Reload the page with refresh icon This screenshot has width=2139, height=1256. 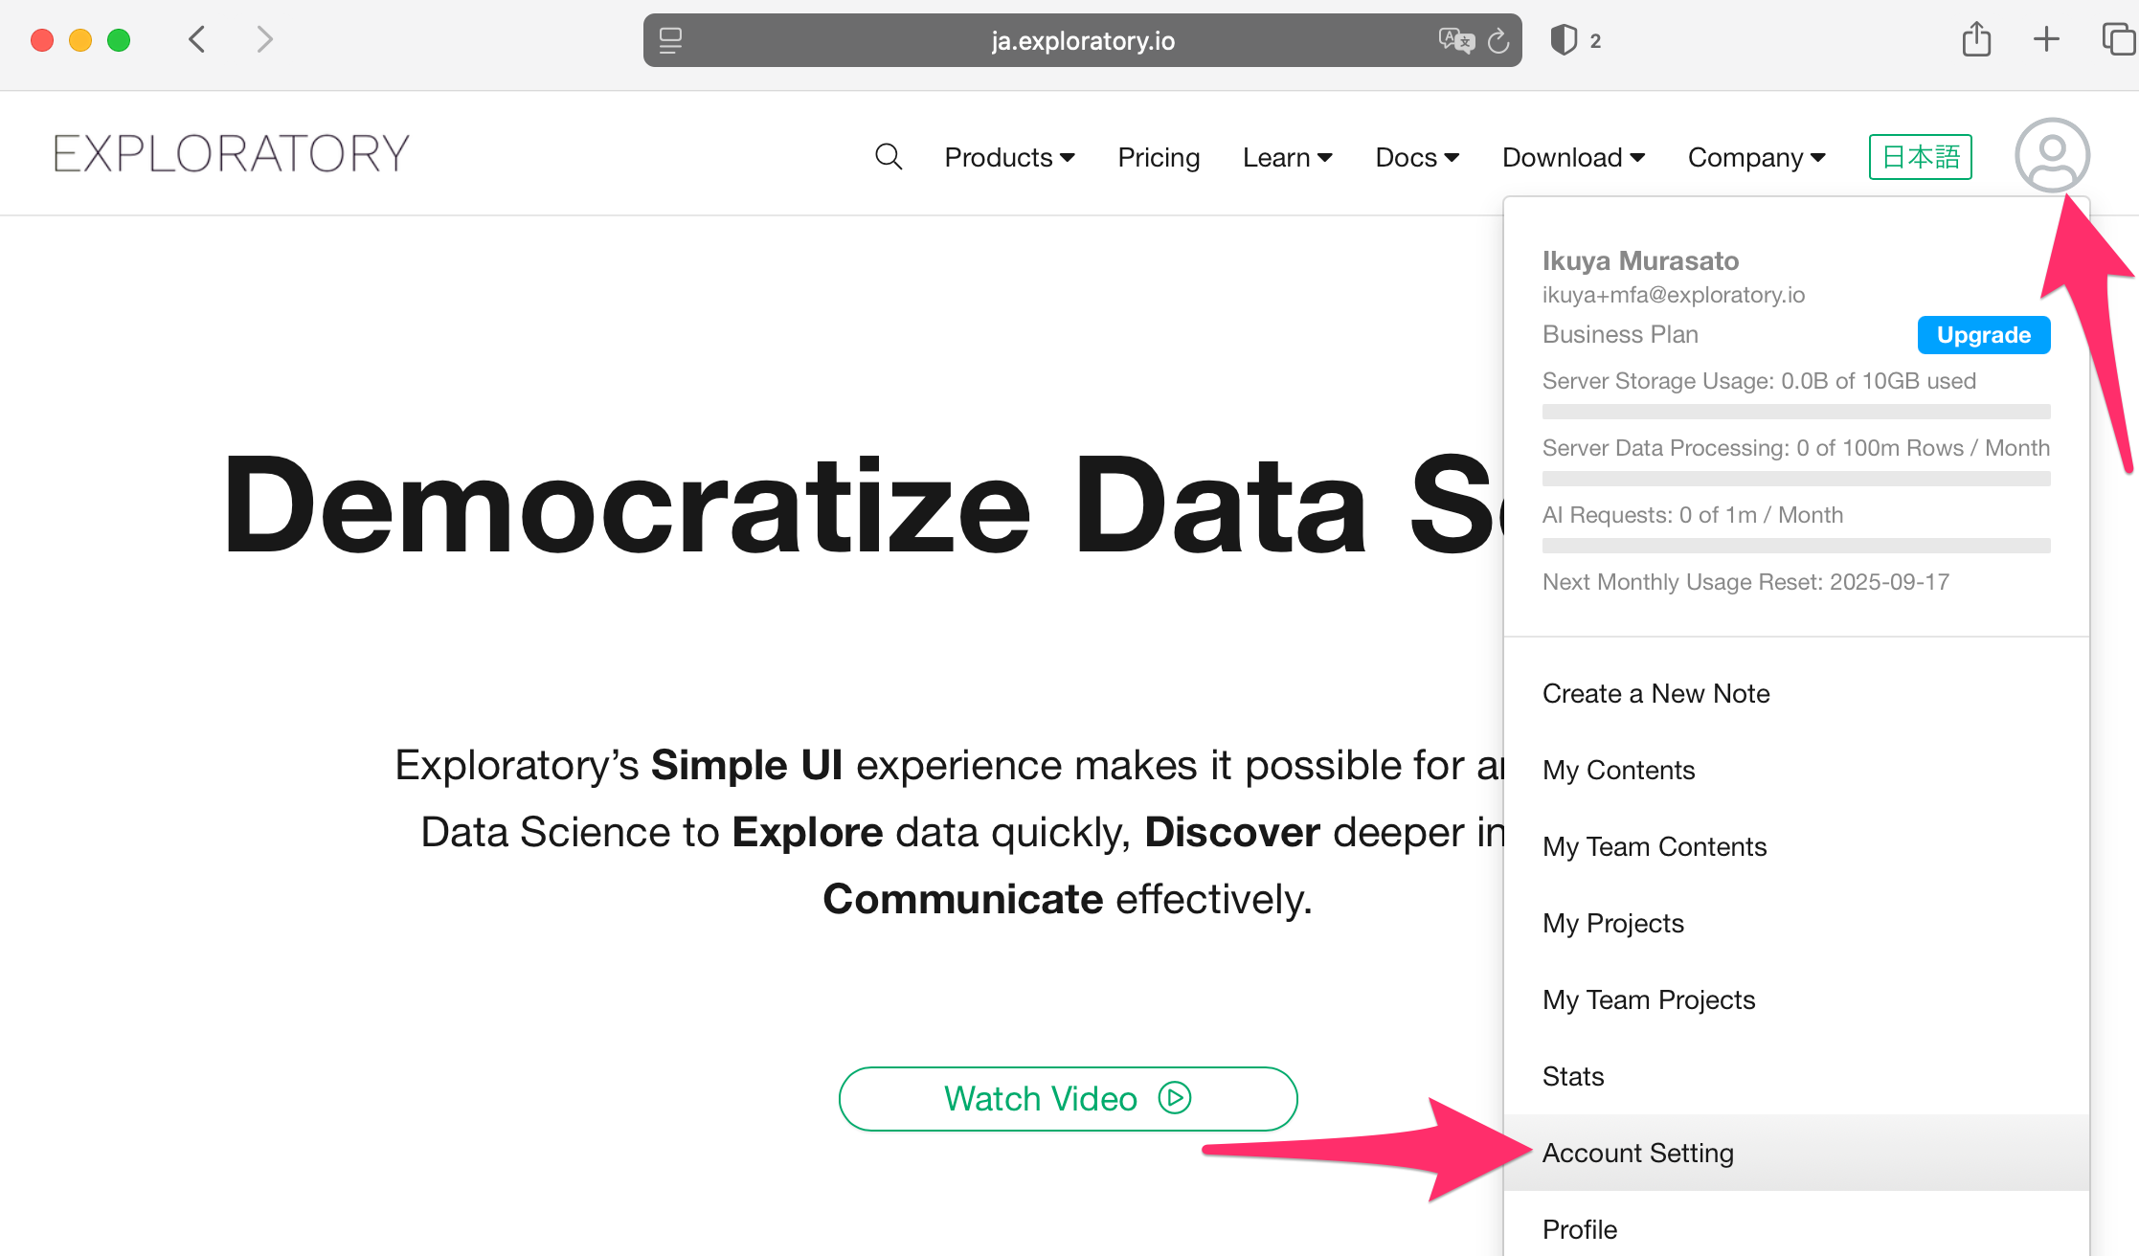(1498, 40)
